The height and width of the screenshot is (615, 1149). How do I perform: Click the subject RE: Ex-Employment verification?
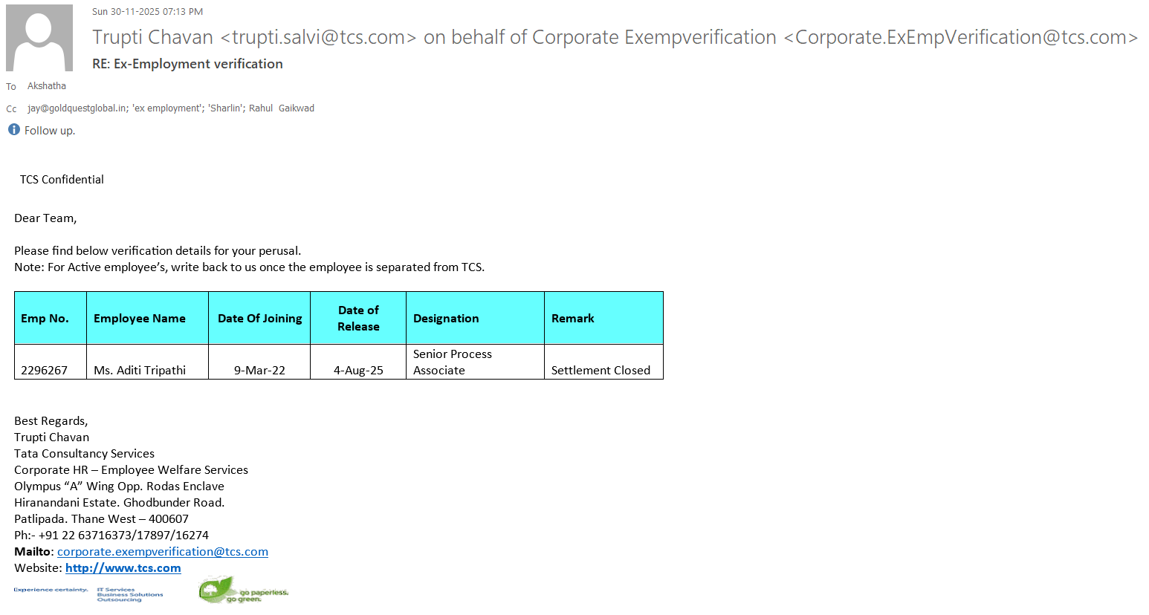click(187, 64)
